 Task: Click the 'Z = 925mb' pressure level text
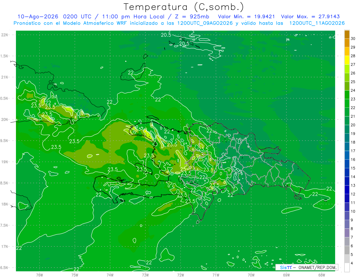pyautogui.click(x=192, y=17)
